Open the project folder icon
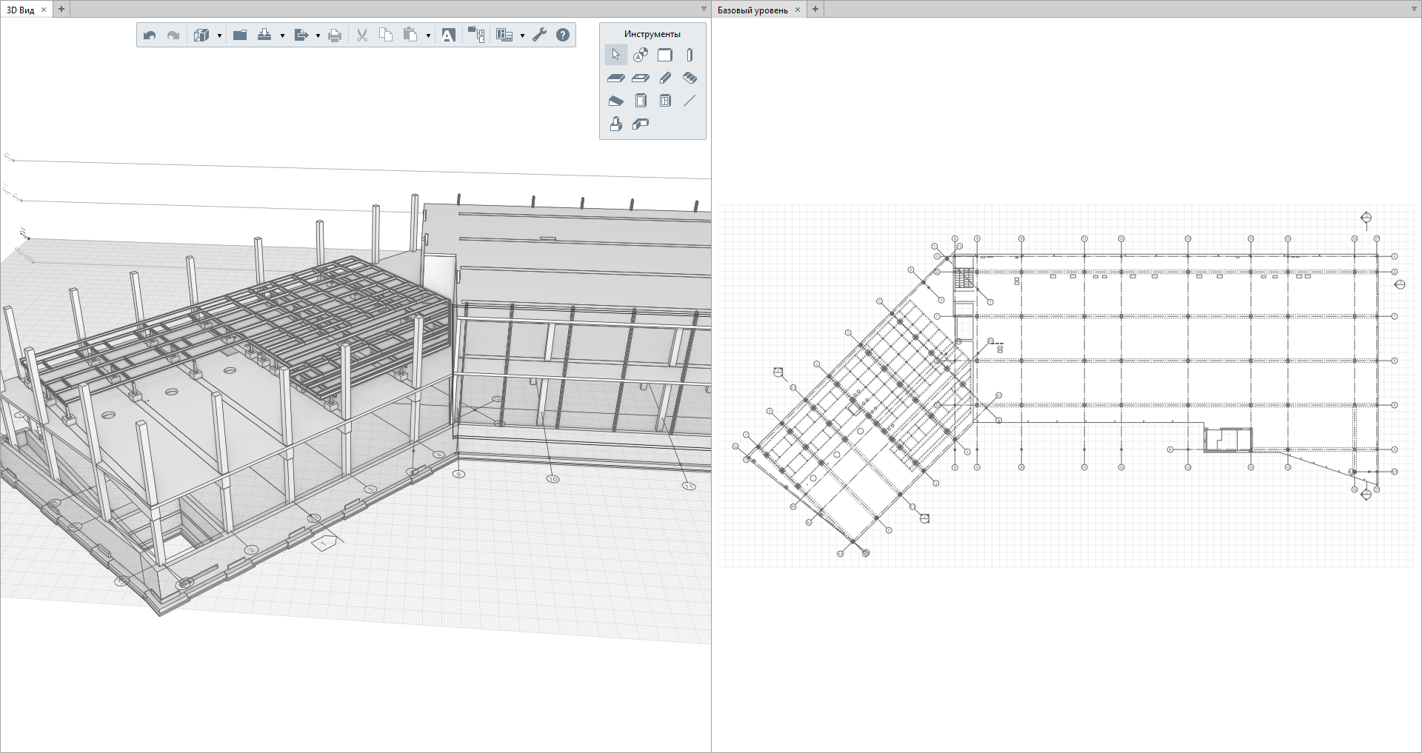1422x753 pixels. tap(239, 36)
